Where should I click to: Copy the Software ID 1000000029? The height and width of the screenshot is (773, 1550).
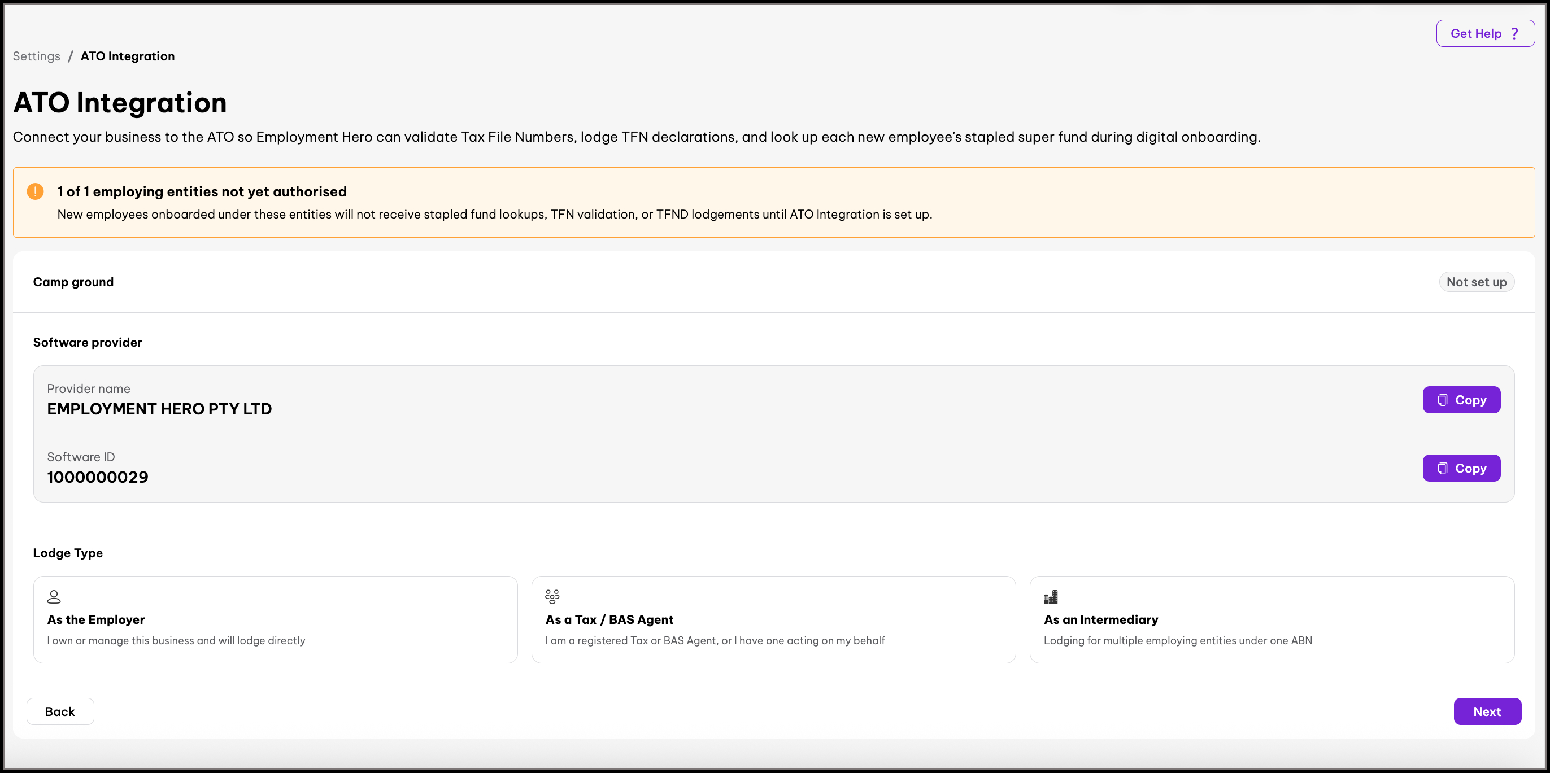[x=1461, y=468]
